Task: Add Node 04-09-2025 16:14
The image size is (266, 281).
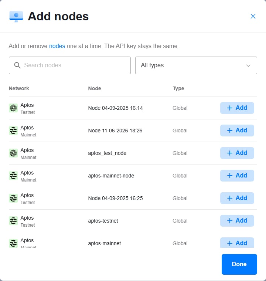Action: tap(237, 108)
